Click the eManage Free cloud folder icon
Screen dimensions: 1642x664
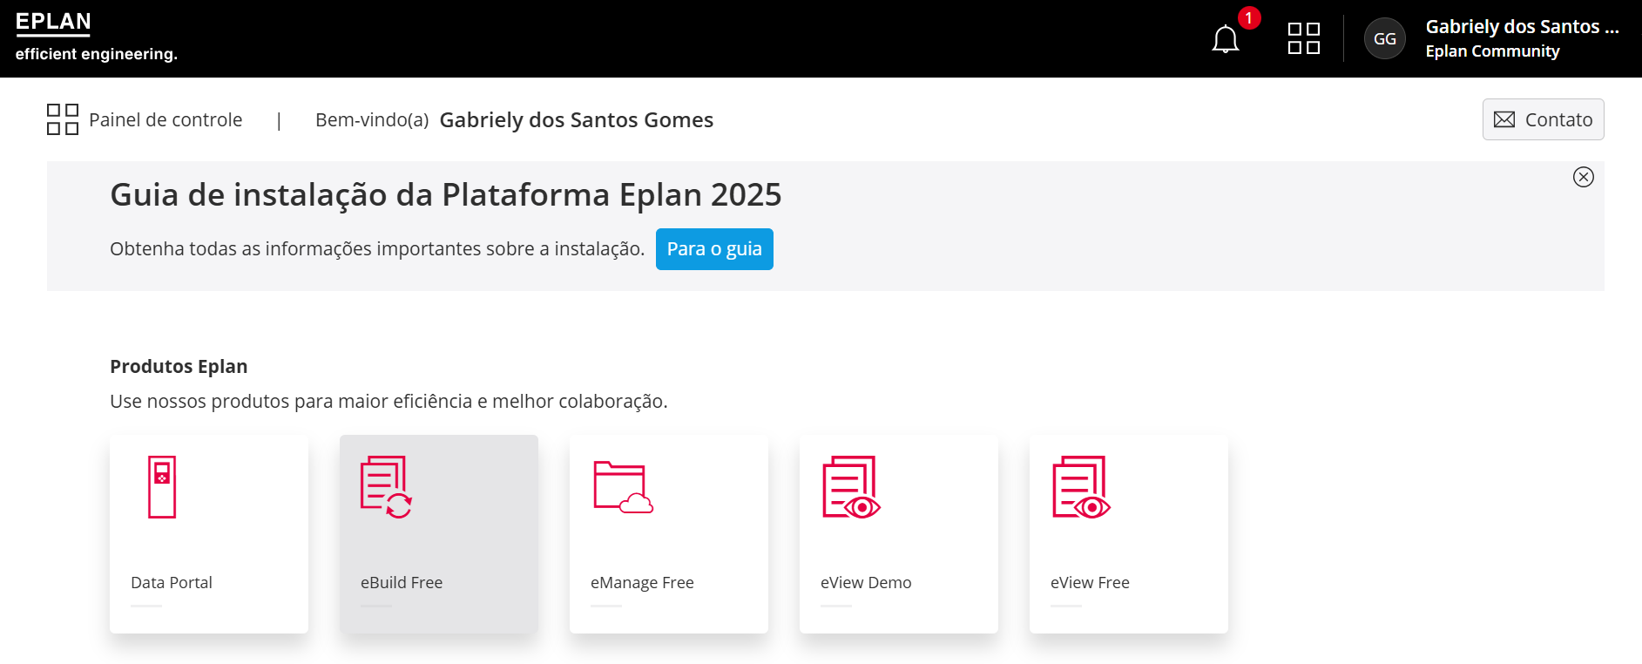coord(623,487)
